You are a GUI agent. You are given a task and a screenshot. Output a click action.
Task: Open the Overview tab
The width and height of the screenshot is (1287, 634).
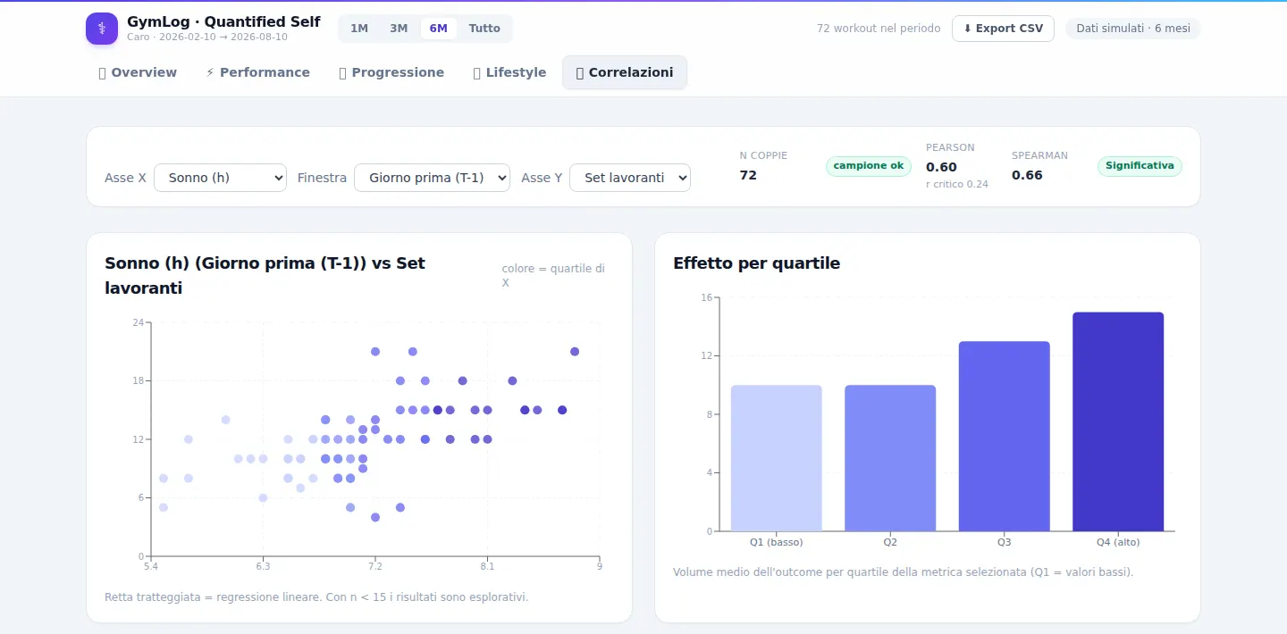[138, 72]
